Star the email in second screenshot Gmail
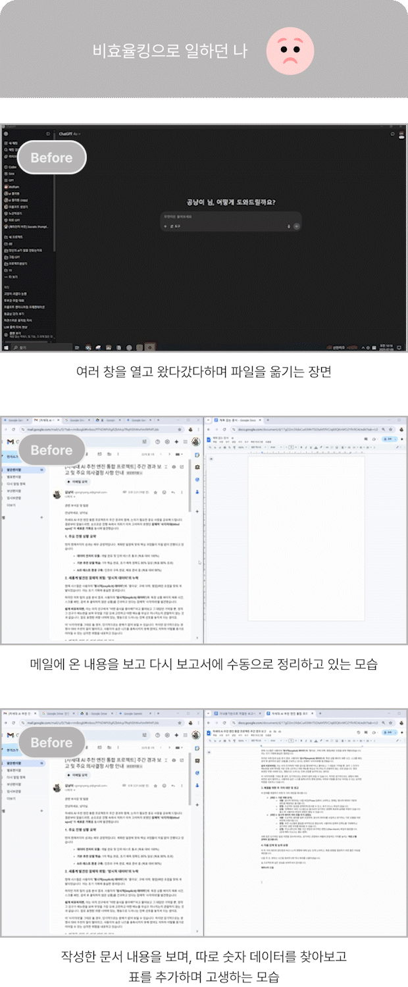 click(155, 492)
